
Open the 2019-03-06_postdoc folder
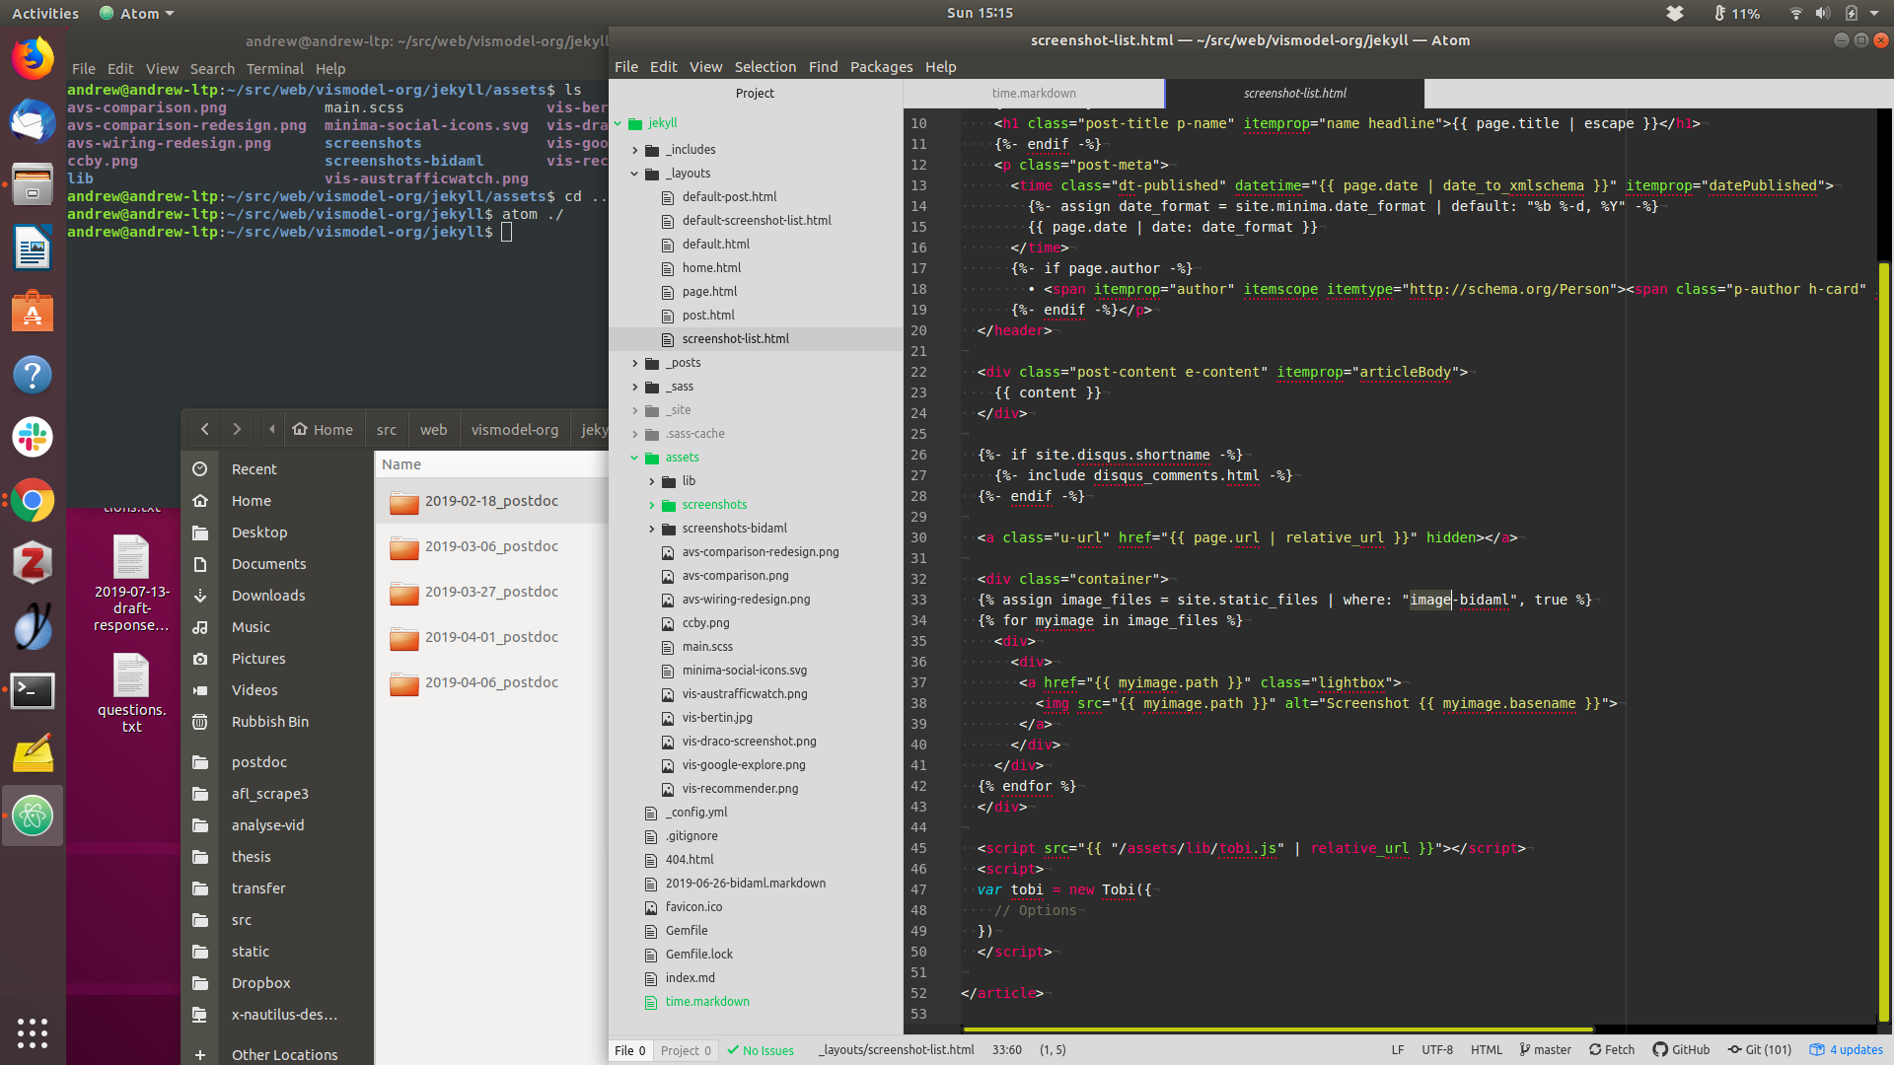(491, 546)
